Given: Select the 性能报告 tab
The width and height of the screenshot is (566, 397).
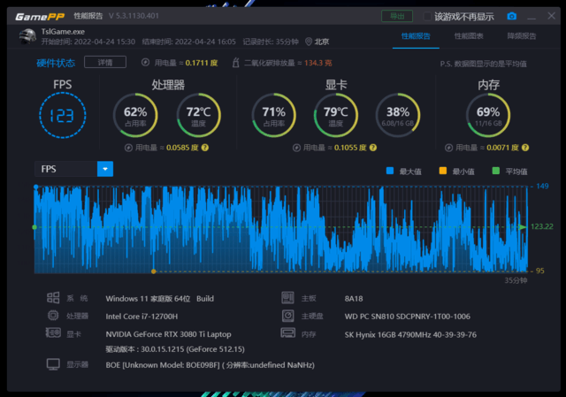Looking at the screenshot, I should click(x=416, y=36).
